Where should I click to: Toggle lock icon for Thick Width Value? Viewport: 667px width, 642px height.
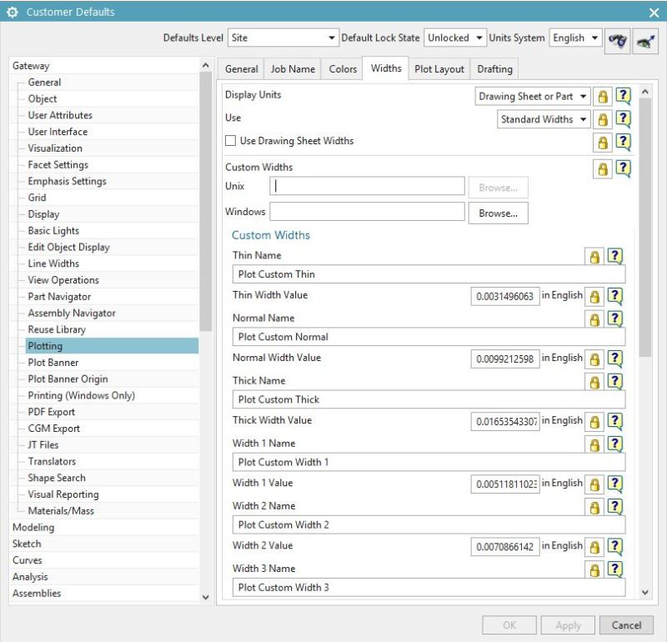pos(594,422)
